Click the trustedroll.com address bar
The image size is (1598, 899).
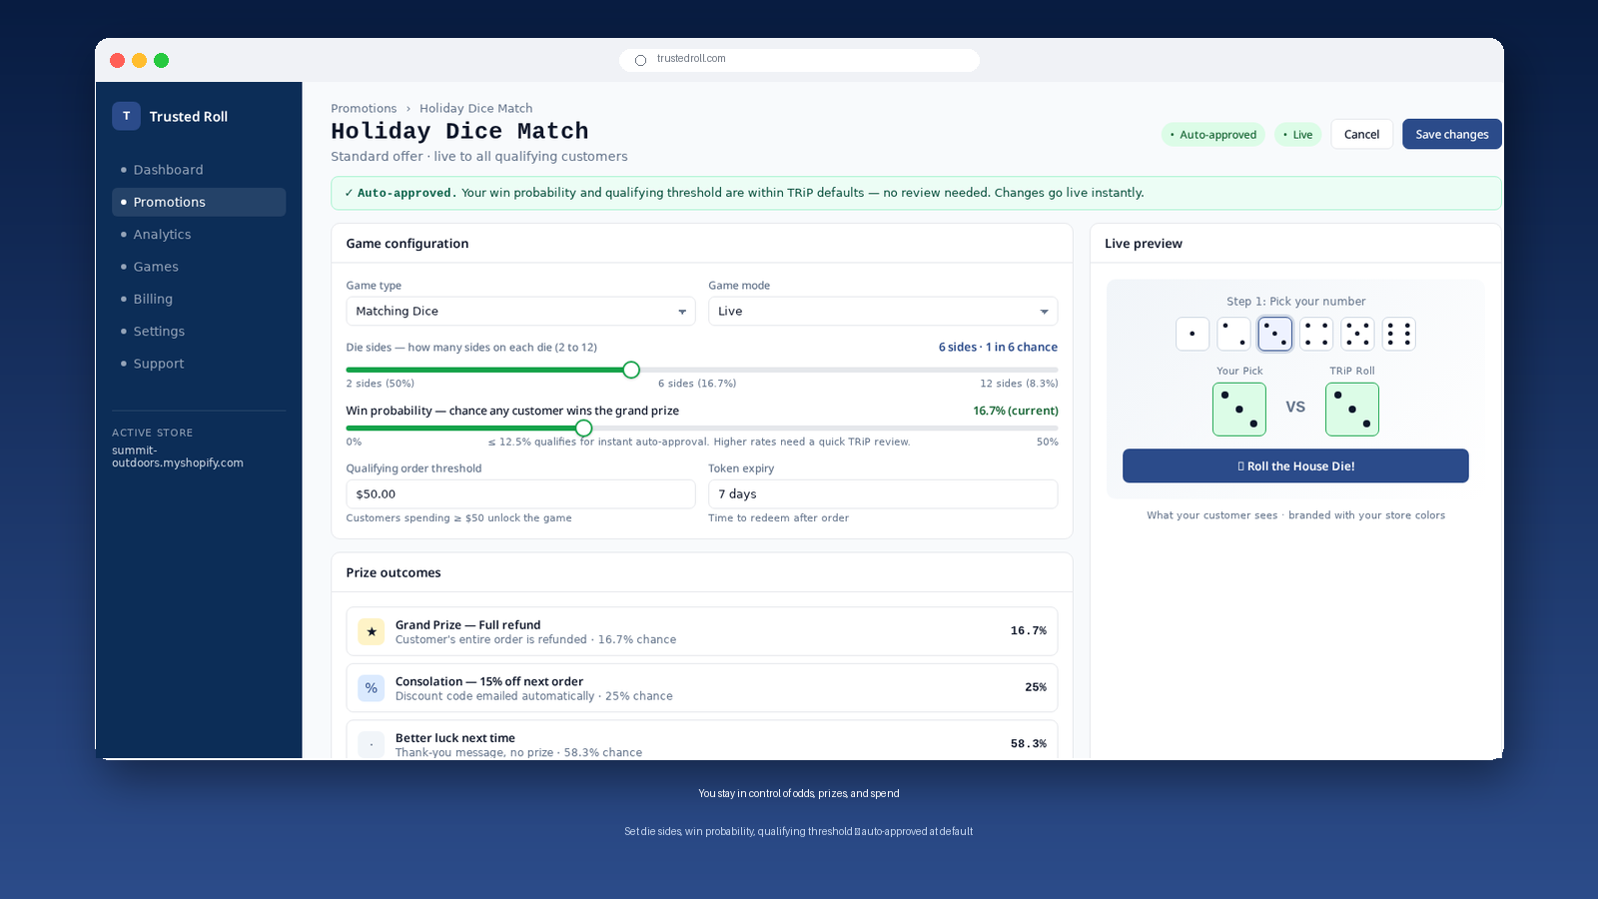click(799, 60)
